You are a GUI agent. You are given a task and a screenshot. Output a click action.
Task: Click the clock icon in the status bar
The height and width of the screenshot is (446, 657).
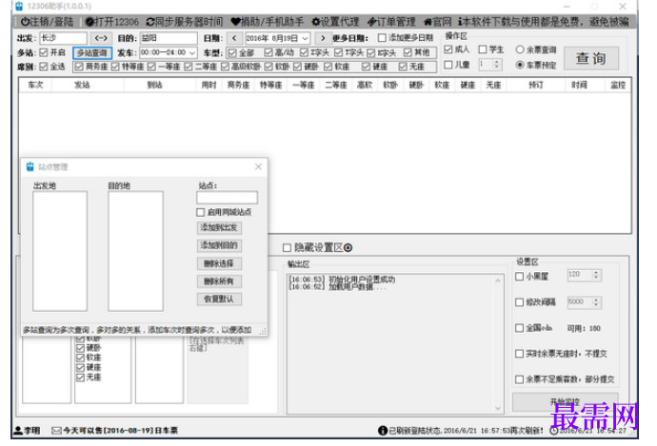point(554,430)
